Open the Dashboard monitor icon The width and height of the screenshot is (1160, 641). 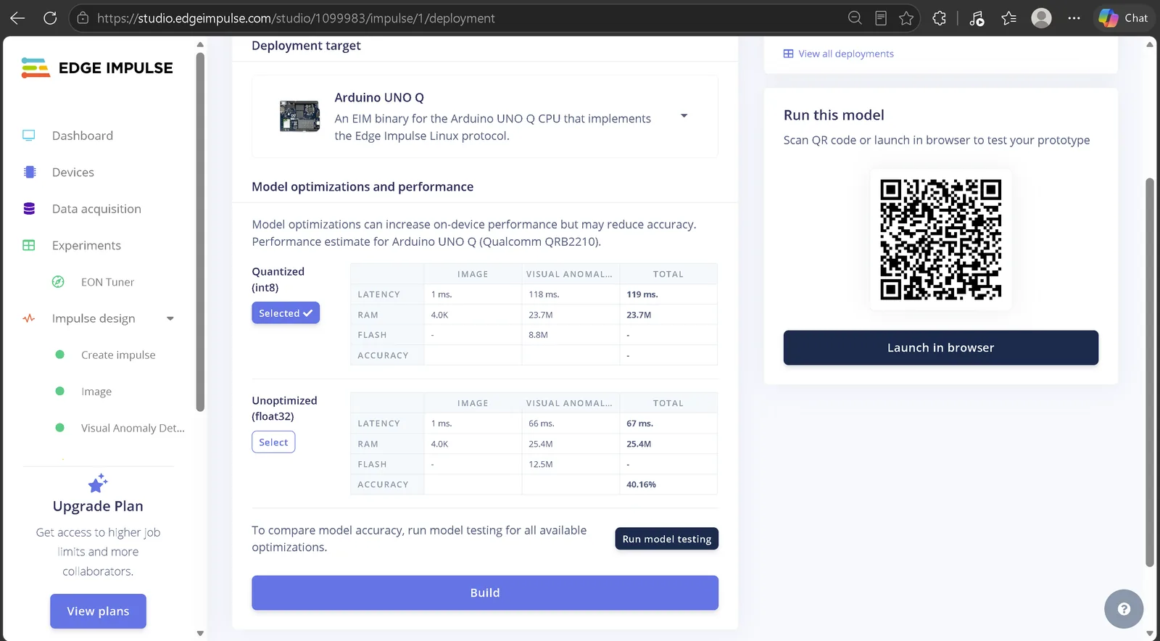[29, 136]
